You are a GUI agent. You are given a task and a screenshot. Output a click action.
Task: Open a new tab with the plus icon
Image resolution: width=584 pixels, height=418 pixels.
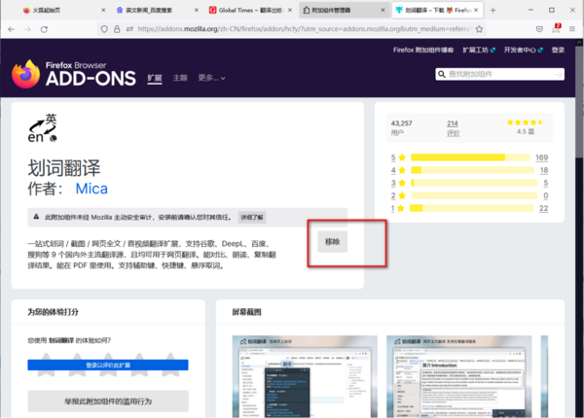(x=493, y=10)
